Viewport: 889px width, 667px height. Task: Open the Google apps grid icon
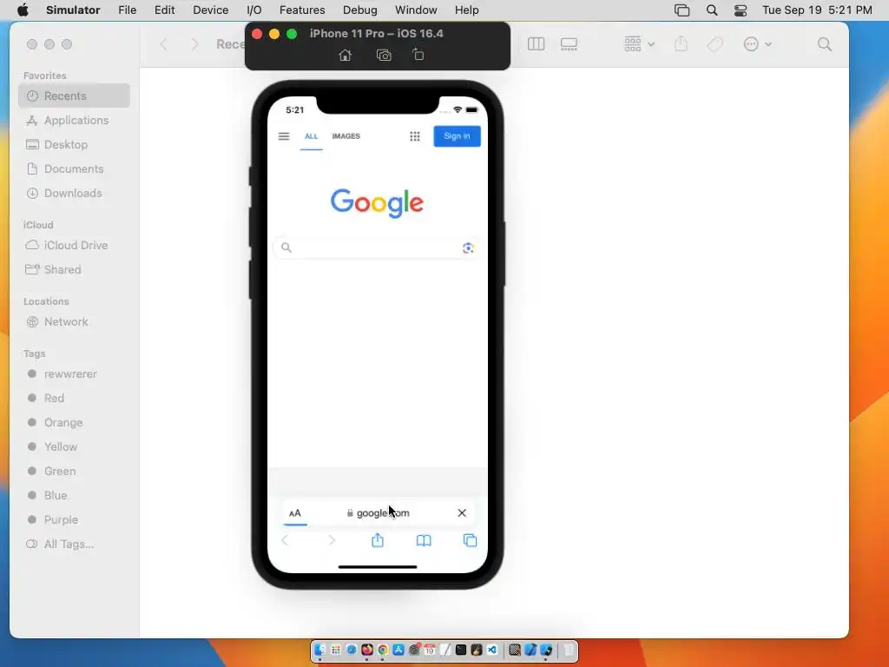[x=415, y=136]
